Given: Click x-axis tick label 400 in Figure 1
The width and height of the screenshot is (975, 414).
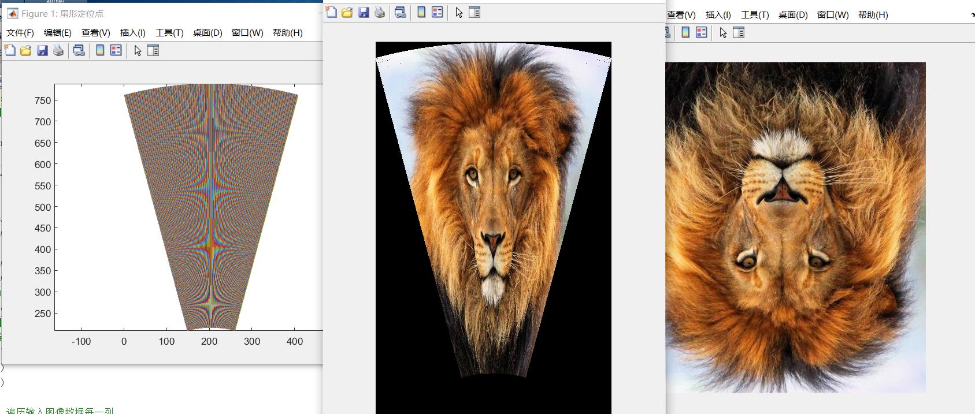Looking at the screenshot, I should tap(295, 341).
